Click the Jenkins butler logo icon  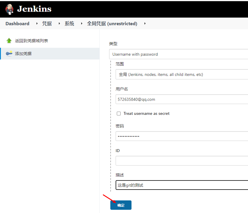[9, 9]
